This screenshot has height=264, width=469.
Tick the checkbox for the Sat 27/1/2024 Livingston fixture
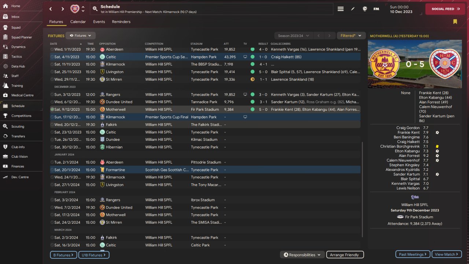pyautogui.click(x=52, y=185)
